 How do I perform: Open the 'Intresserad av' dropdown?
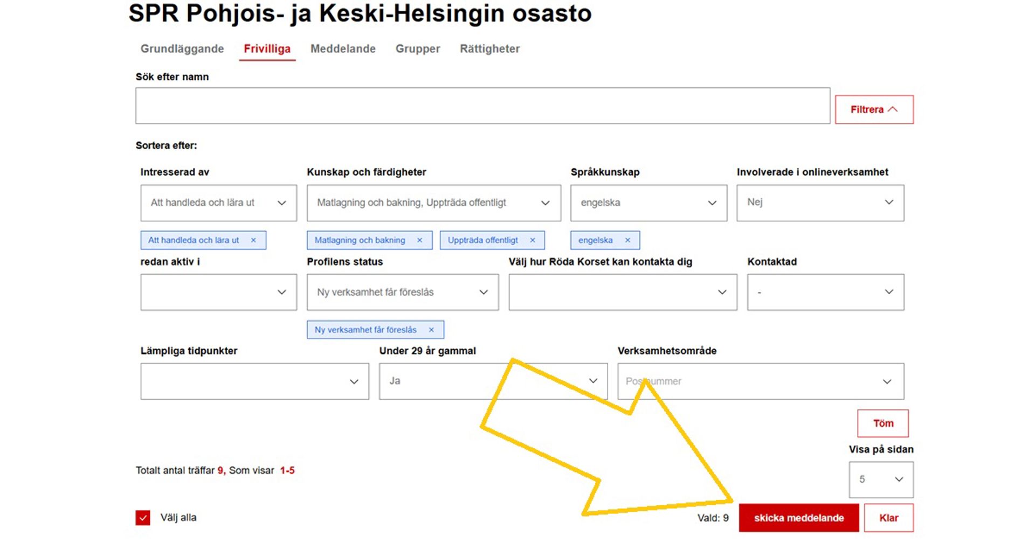pos(218,203)
